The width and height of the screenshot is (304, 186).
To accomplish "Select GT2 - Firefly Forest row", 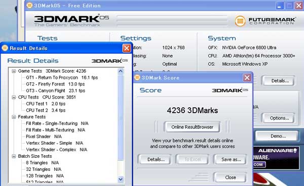I will point(55,84).
